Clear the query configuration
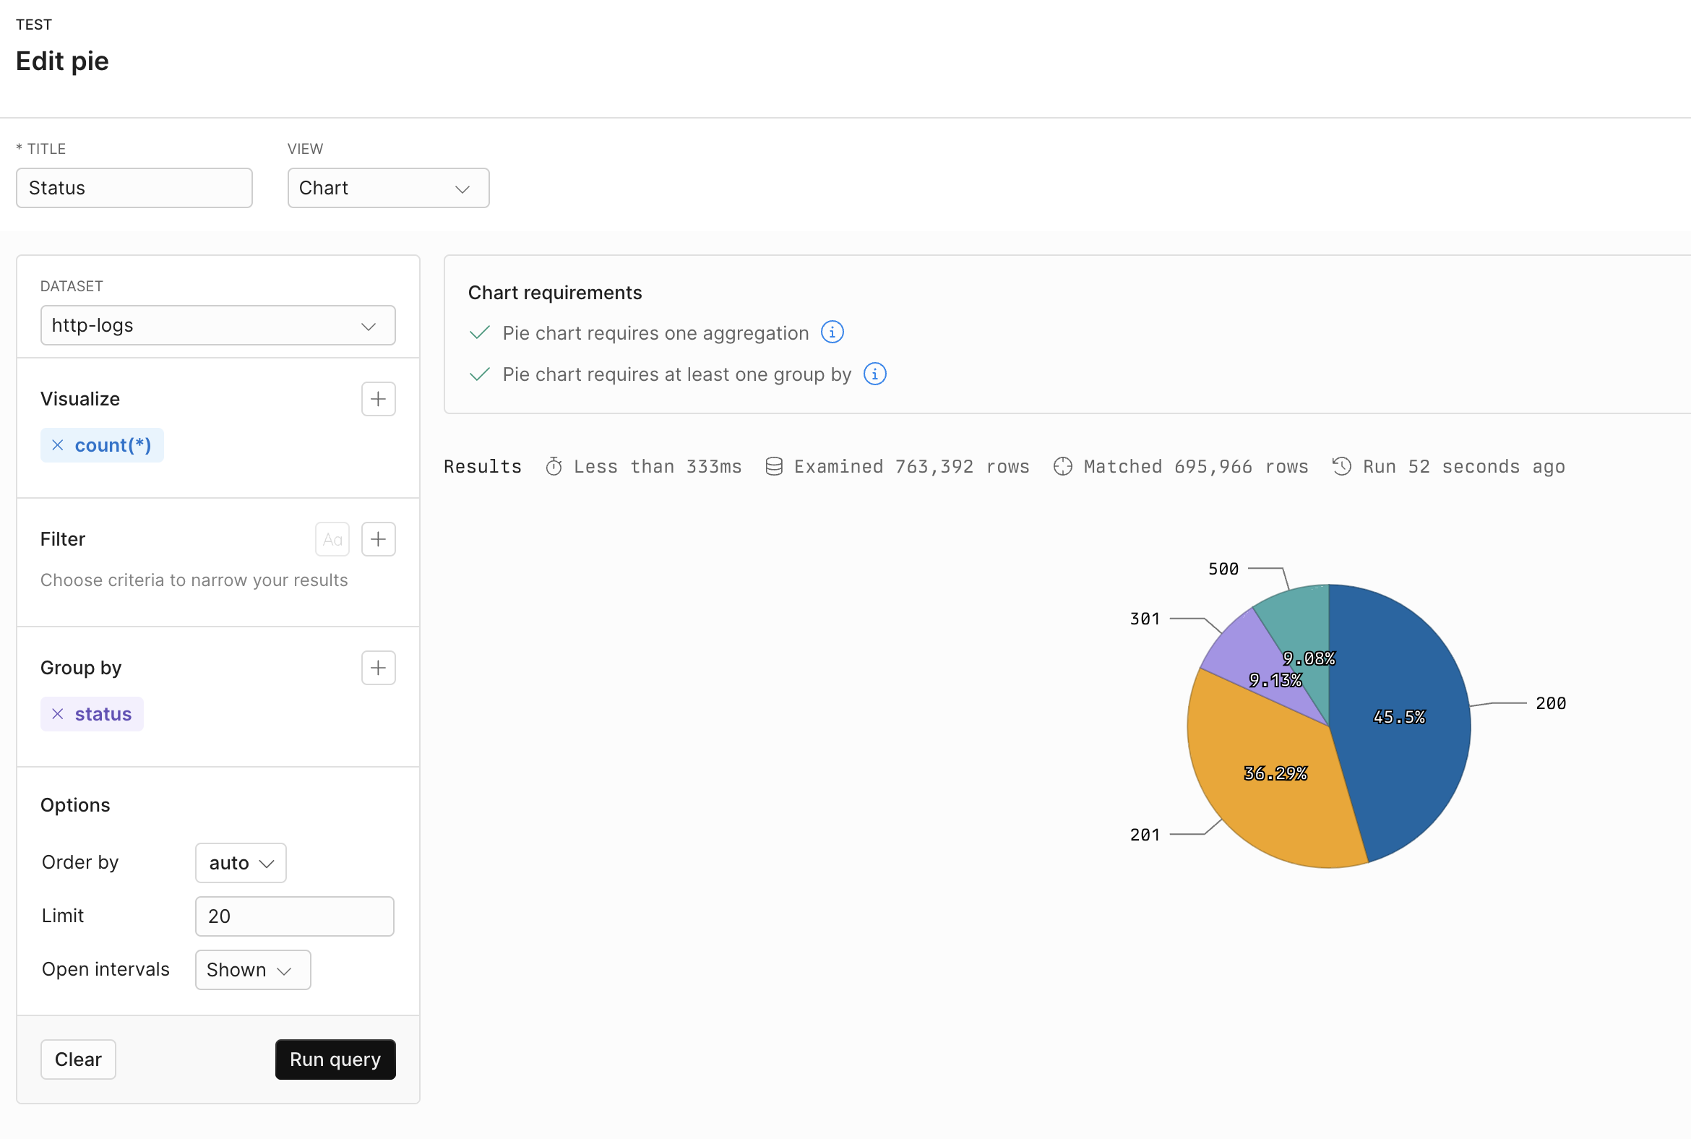This screenshot has width=1691, height=1139. point(78,1059)
